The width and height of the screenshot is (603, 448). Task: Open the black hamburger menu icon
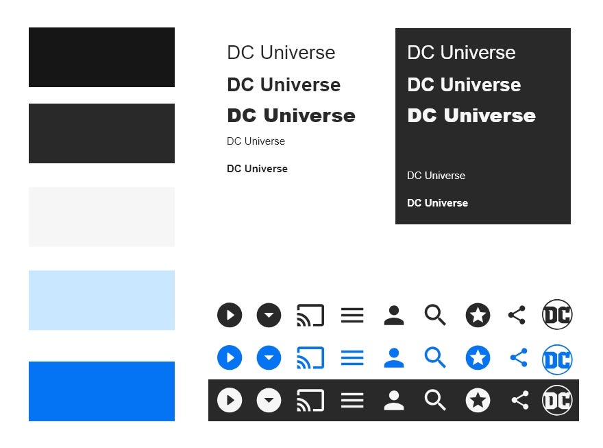coord(352,316)
